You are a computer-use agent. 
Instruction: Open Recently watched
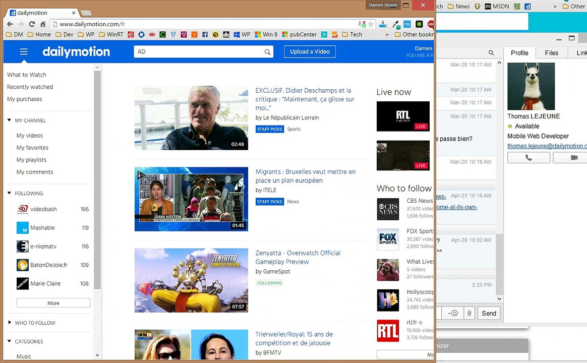pyautogui.click(x=30, y=87)
